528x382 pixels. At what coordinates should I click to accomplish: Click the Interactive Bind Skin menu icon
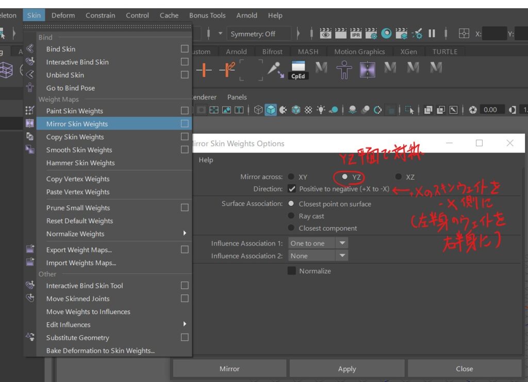click(30, 62)
